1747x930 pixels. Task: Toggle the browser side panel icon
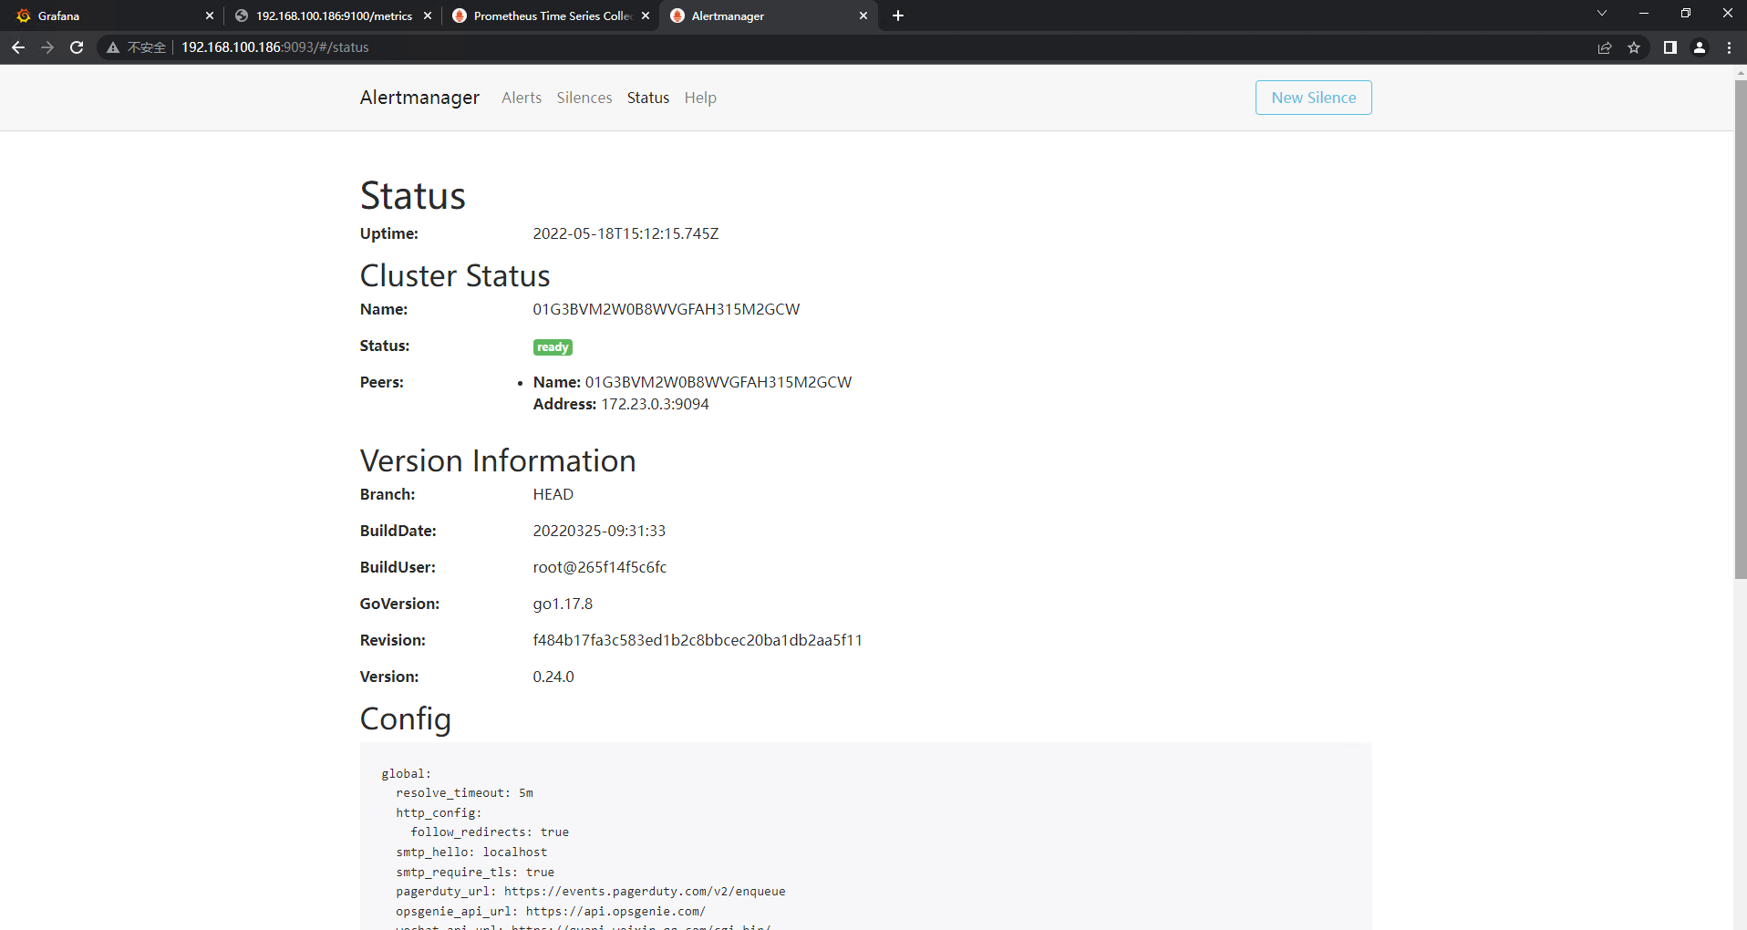tap(1670, 47)
